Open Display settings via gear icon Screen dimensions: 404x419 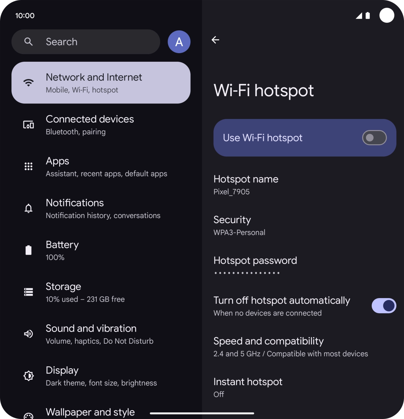(28, 376)
